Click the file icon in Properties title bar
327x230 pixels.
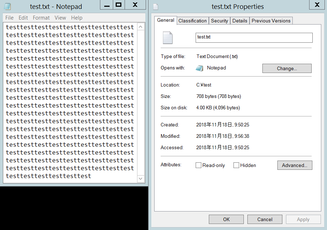pyautogui.click(x=156, y=7)
